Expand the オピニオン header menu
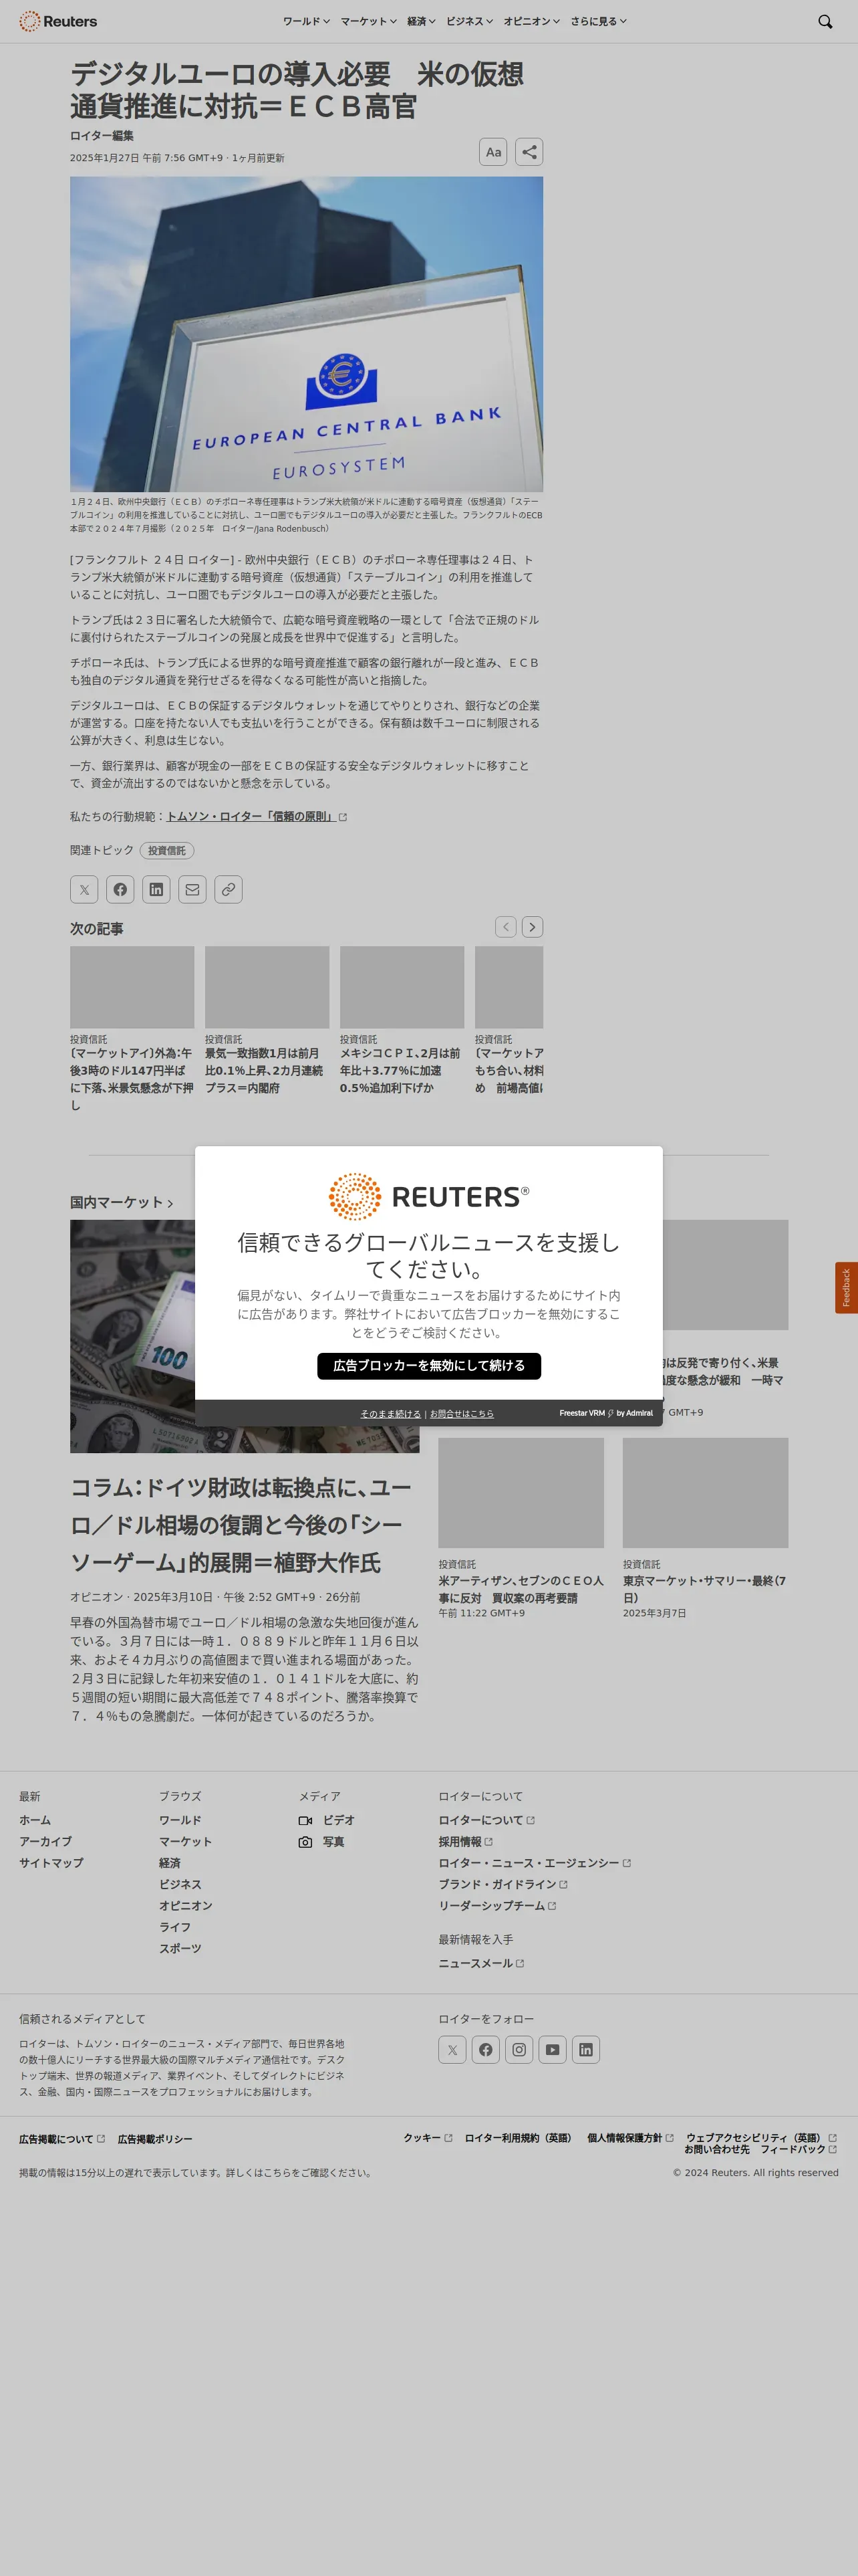Viewport: 858px width, 2576px height. point(531,21)
